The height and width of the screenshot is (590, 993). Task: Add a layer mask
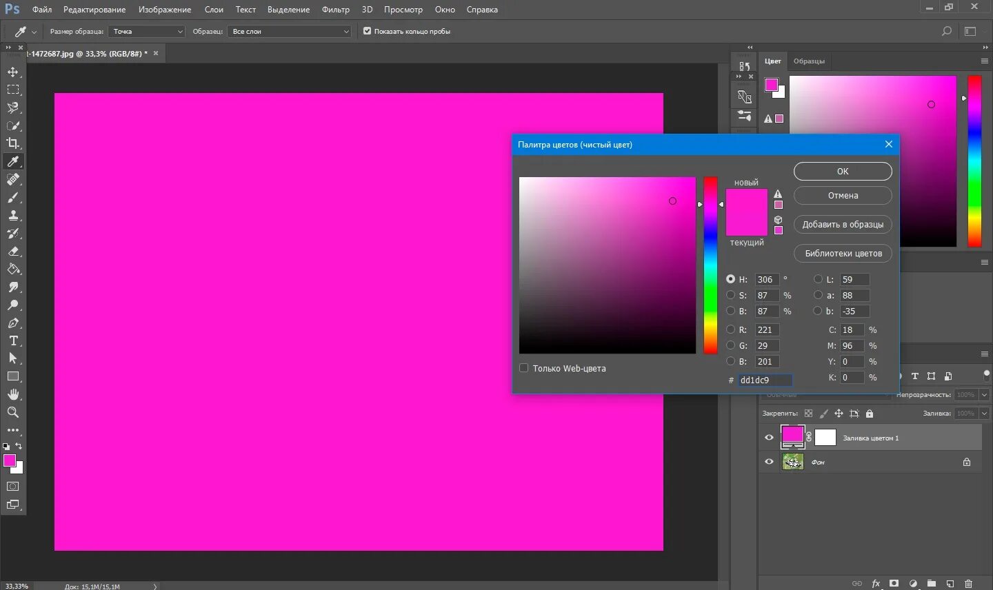[894, 583]
